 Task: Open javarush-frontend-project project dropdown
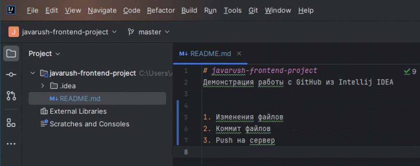click(x=69, y=32)
